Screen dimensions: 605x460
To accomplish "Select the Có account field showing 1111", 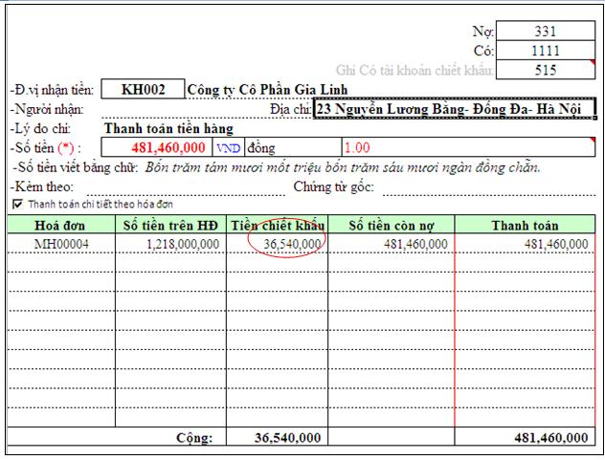I will [546, 50].
